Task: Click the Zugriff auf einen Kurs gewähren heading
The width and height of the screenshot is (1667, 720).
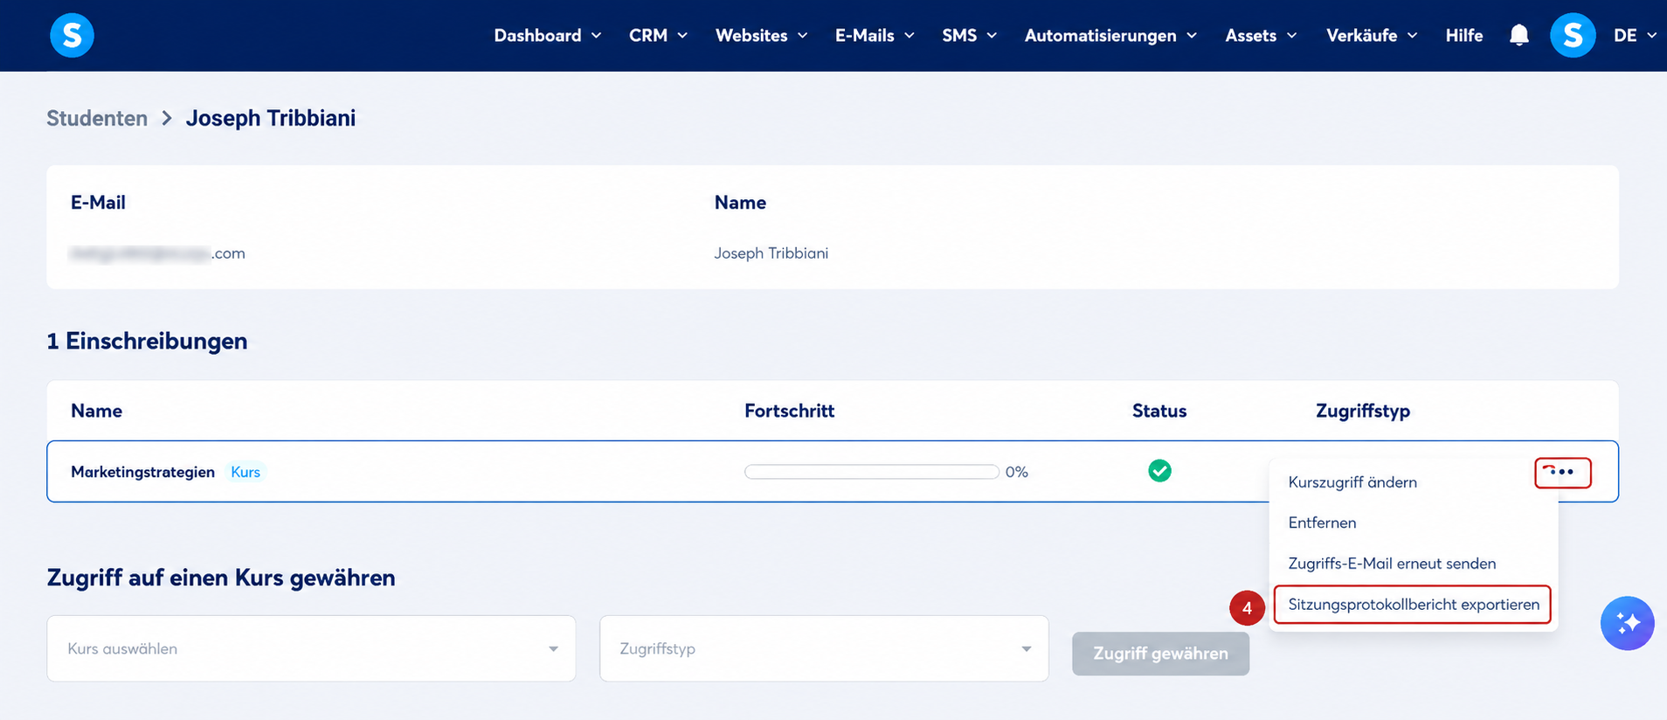Action: coord(221,578)
